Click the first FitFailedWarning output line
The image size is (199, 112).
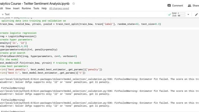[x=99, y=79]
